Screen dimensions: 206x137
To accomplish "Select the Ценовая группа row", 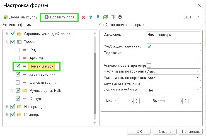I will point(43,82).
